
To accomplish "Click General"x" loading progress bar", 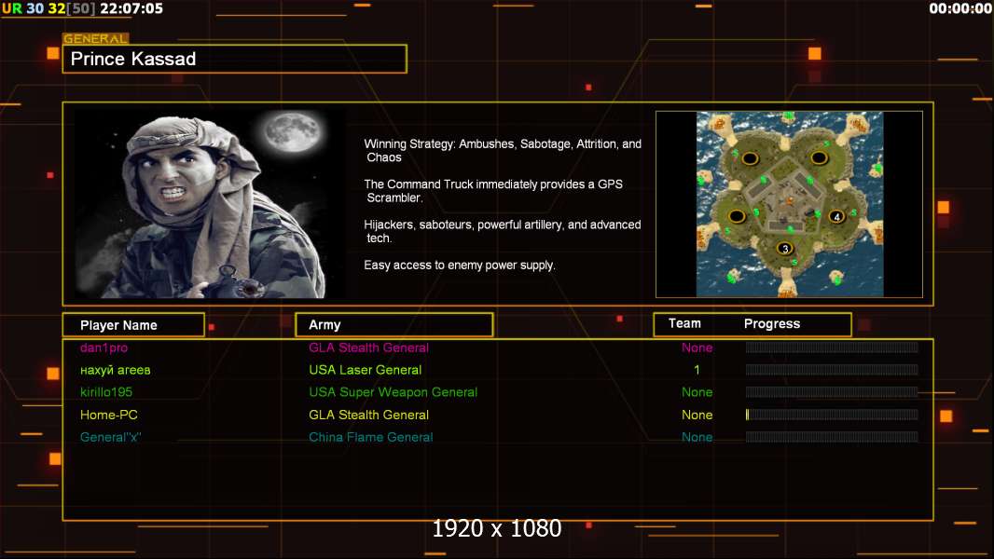I will click(832, 437).
